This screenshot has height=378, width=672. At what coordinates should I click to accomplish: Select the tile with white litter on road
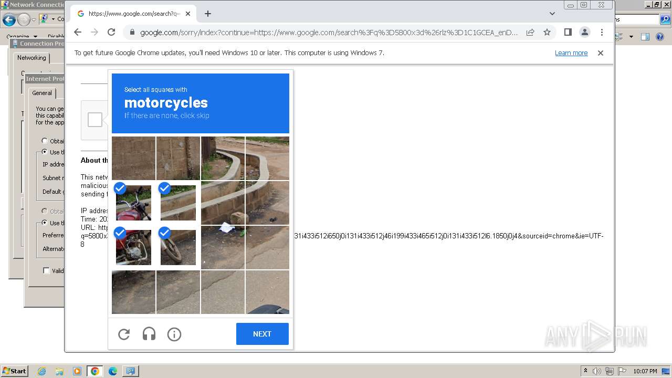223,247
